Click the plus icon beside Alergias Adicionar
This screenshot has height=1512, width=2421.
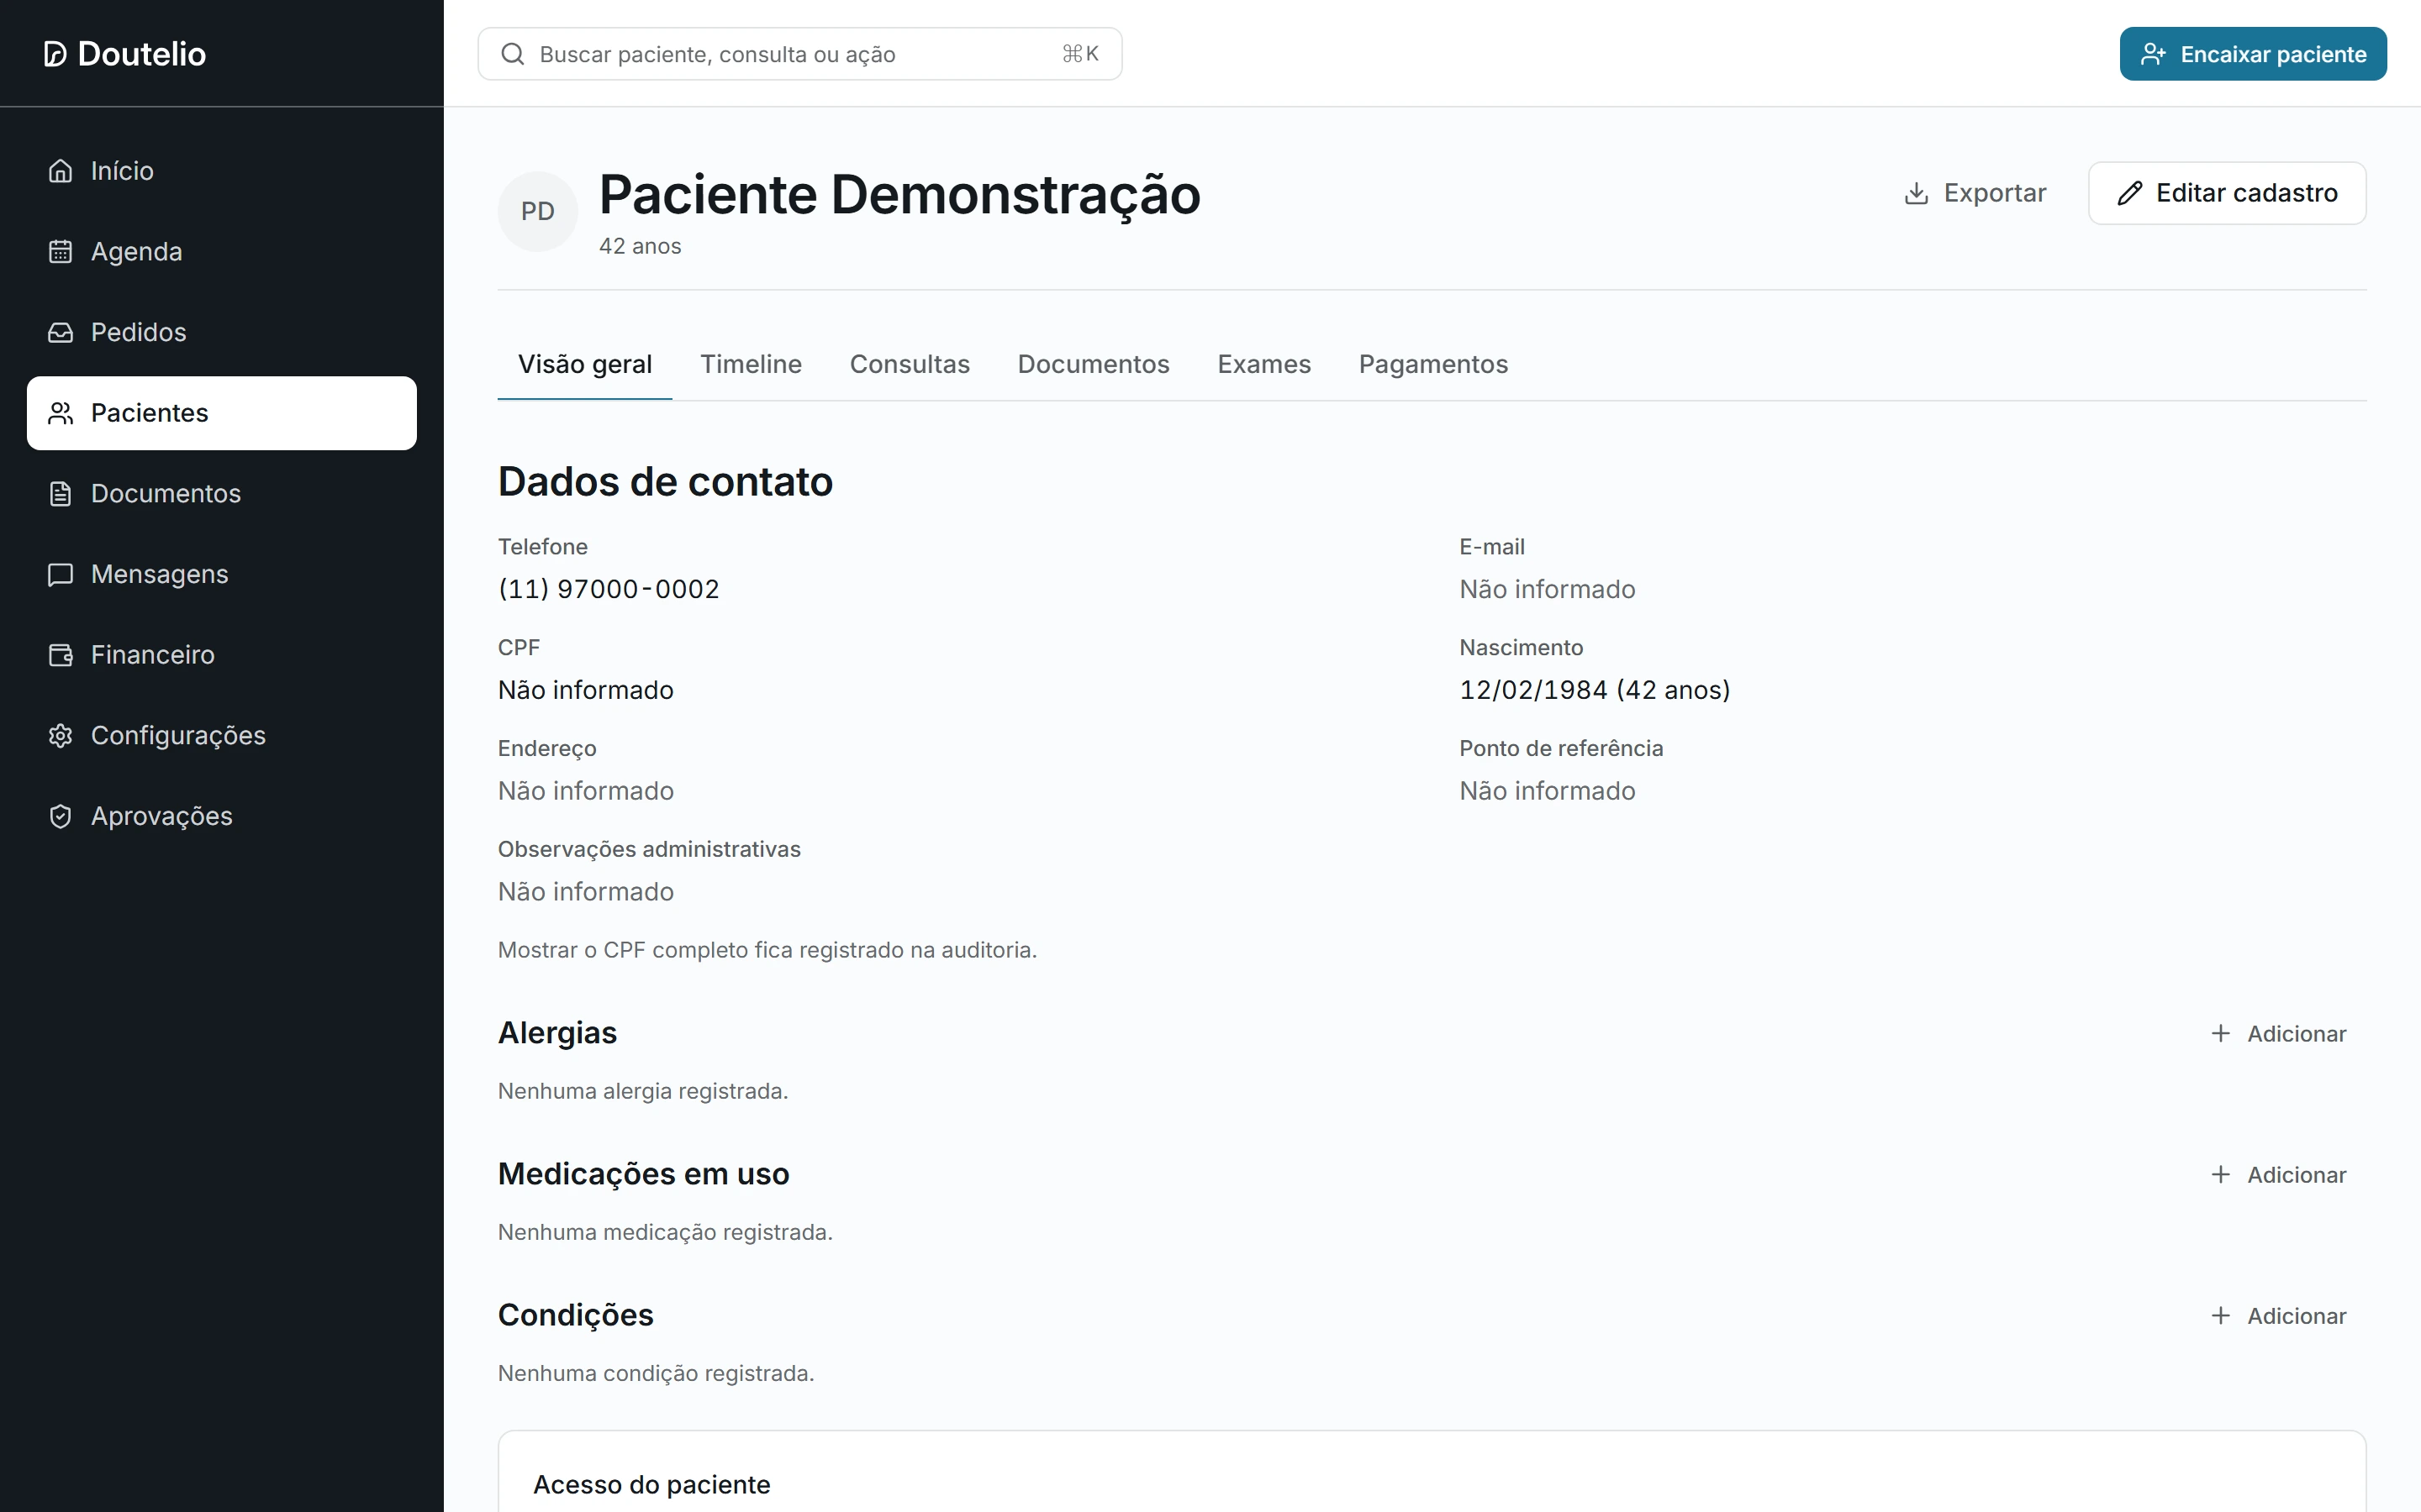click(x=2220, y=1033)
